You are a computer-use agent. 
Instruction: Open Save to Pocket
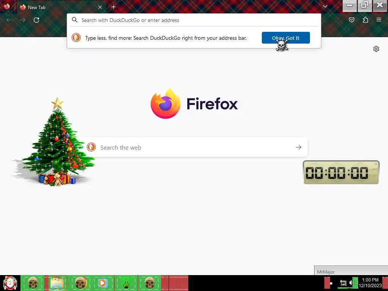click(x=351, y=20)
